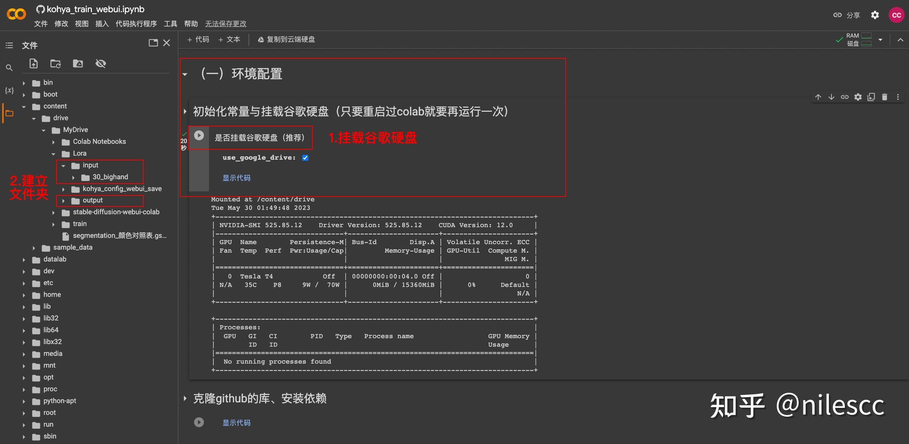Collapse the MyDrive folder in the tree

pos(44,130)
